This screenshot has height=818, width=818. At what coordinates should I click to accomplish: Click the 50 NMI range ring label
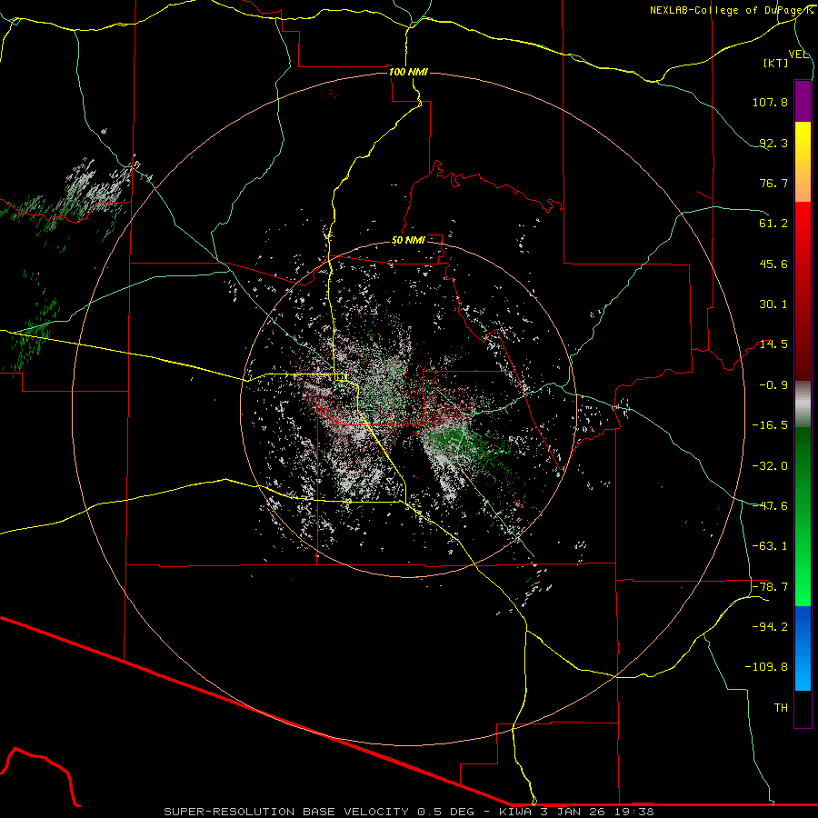click(408, 241)
